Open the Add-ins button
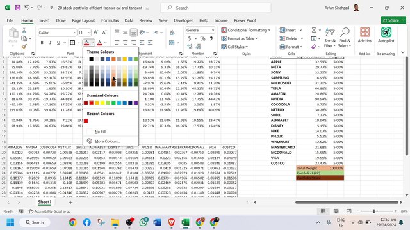410x230 pixels. click(x=365, y=35)
